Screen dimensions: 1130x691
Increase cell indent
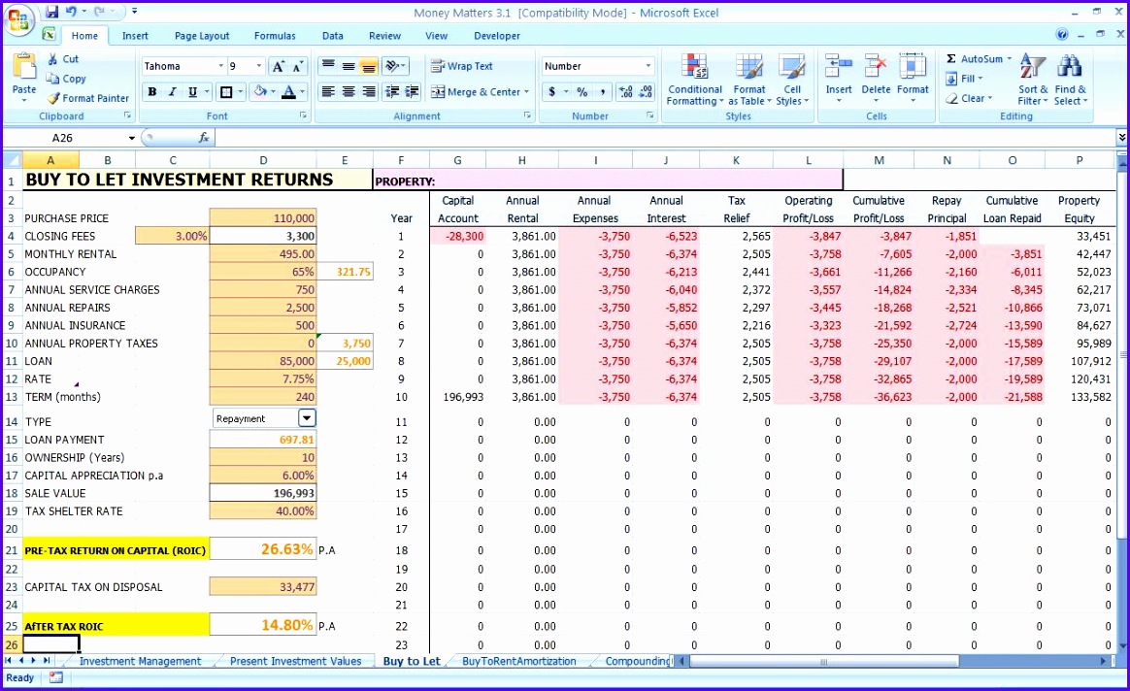click(x=413, y=91)
